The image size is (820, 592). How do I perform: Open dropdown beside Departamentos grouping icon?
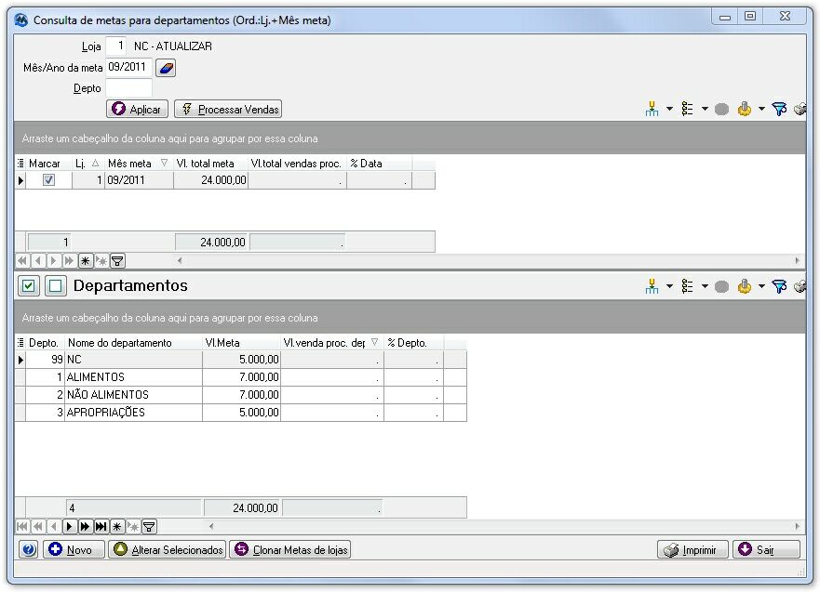coord(669,286)
